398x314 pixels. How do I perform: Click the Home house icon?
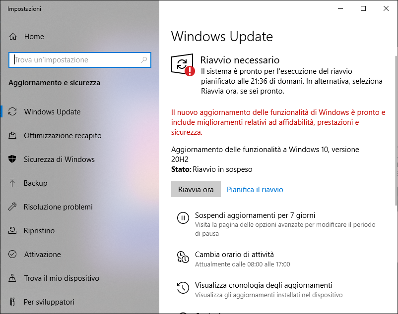(13, 37)
